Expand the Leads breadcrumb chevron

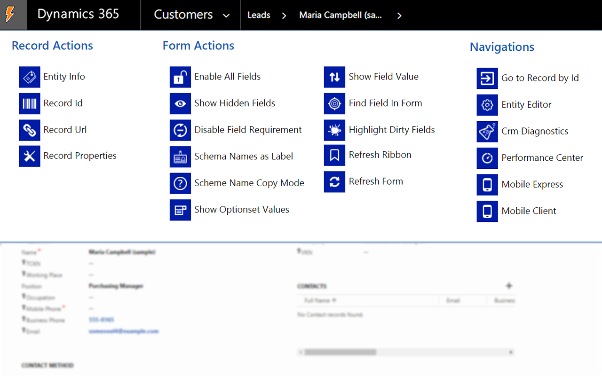[x=284, y=15]
